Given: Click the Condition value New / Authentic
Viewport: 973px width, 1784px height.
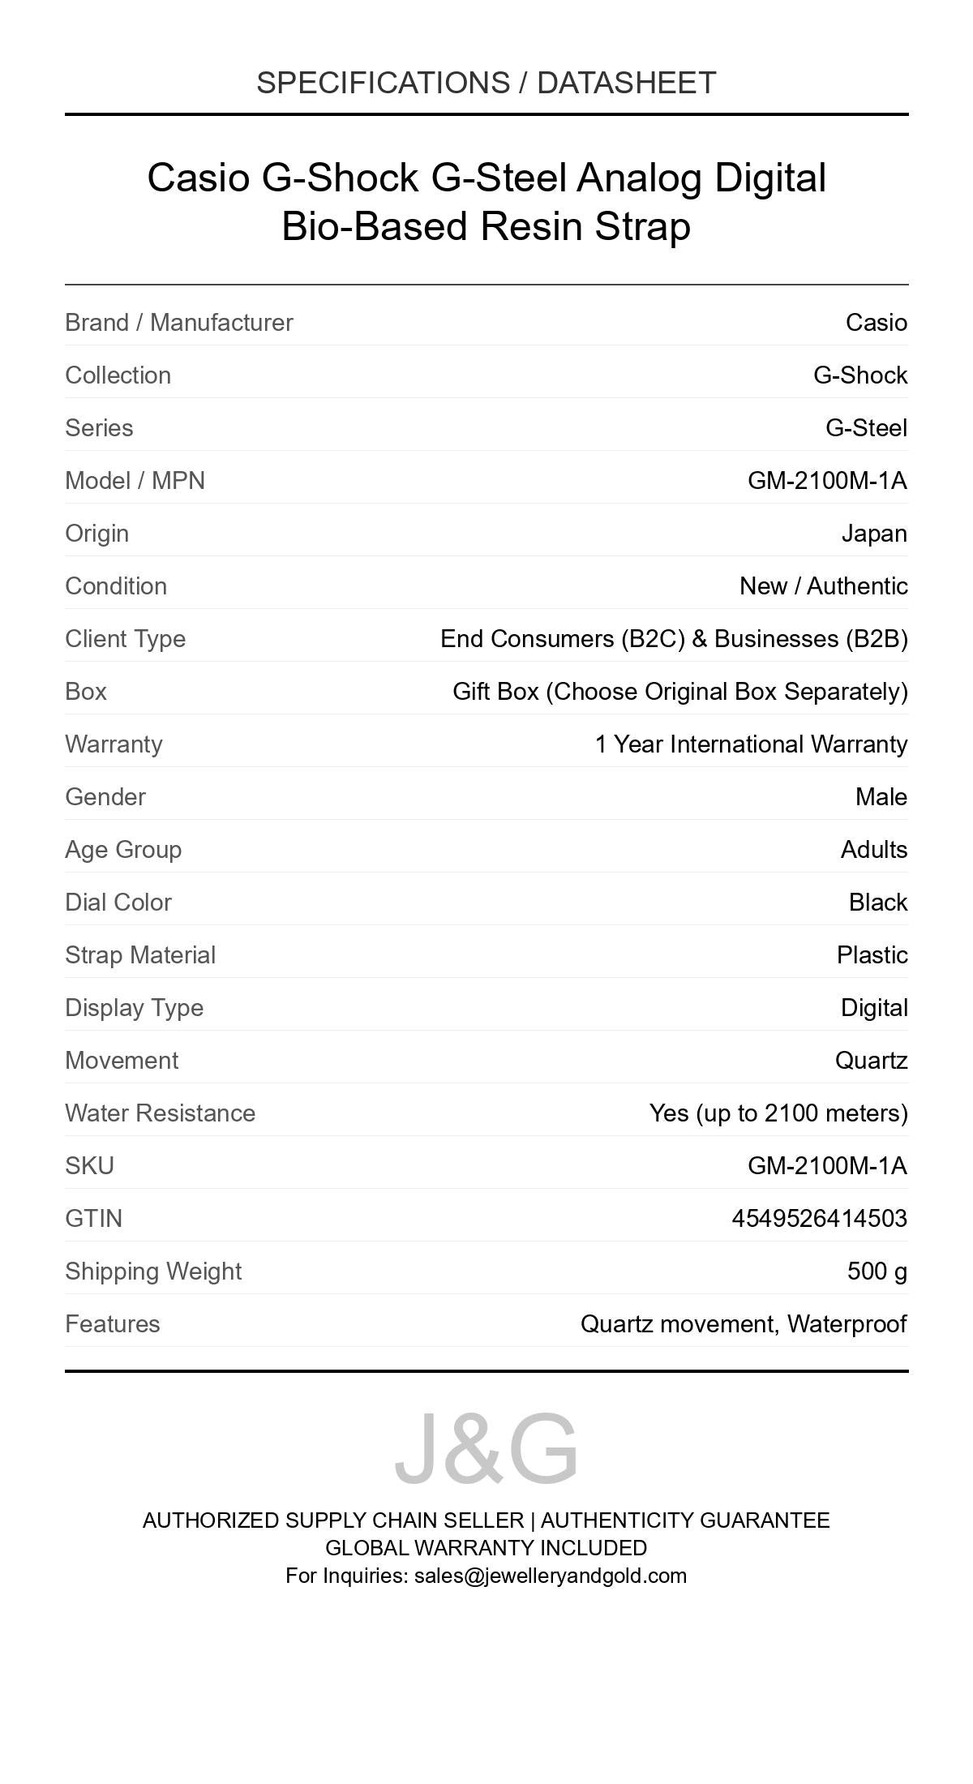Looking at the screenshot, I should [x=823, y=585].
